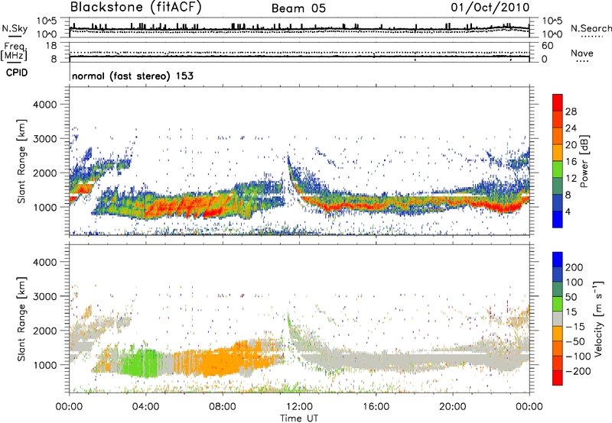Click the yellow-orange band of Power color bar

point(558,152)
